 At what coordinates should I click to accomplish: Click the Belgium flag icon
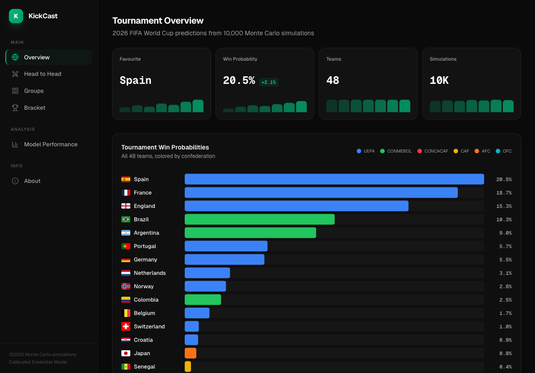click(126, 313)
